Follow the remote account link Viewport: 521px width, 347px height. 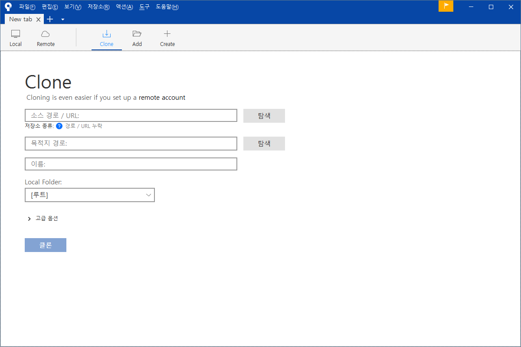click(x=162, y=98)
